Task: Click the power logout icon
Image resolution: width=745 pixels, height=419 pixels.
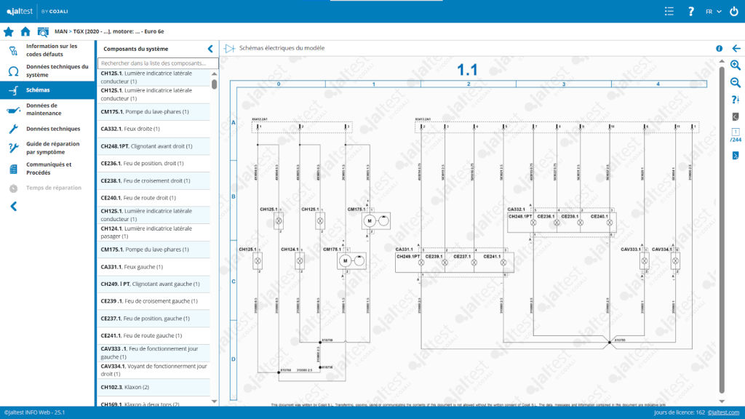Action: (x=733, y=12)
